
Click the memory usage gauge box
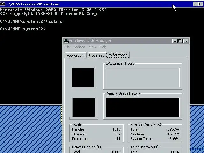tap(84, 107)
